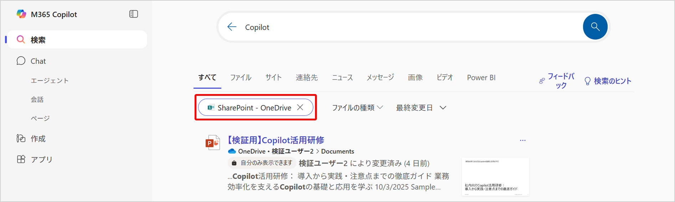This screenshot has width=675, height=202.
Task: Expand the ファイルの種類 dropdown
Action: [357, 108]
